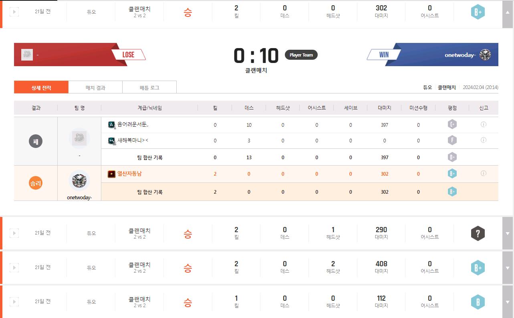Switch to the 매치 결과 tab
Image resolution: width=514 pixels, height=318 pixels.
click(95, 87)
